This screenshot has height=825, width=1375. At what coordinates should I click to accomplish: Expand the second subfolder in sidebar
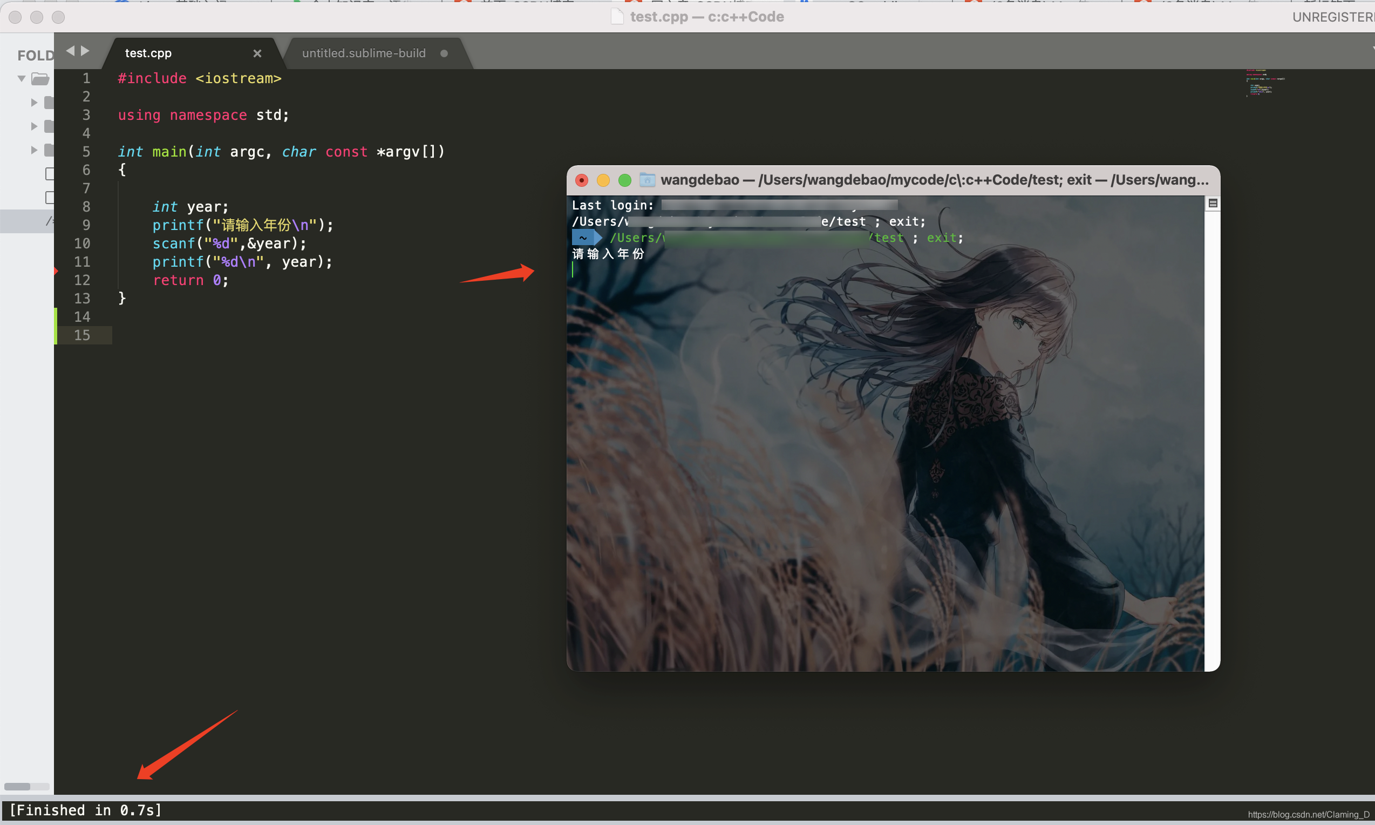pos(34,126)
